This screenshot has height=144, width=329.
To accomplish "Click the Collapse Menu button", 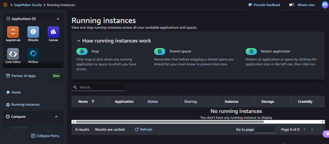I will (45, 136).
